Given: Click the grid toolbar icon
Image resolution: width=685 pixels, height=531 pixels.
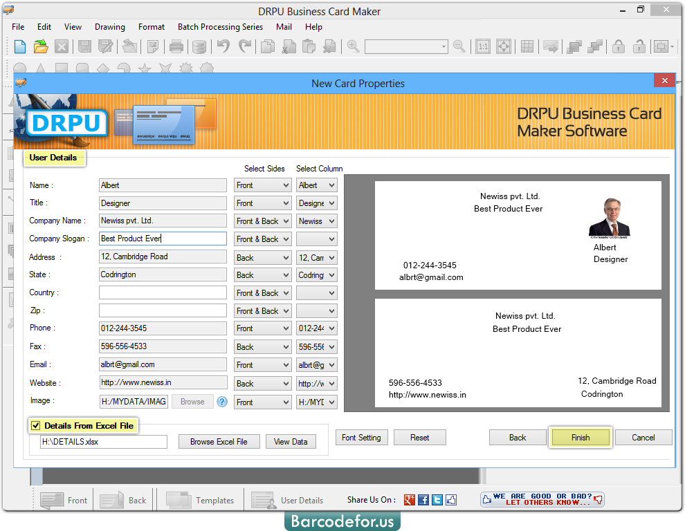Looking at the screenshot, I should (527, 46).
